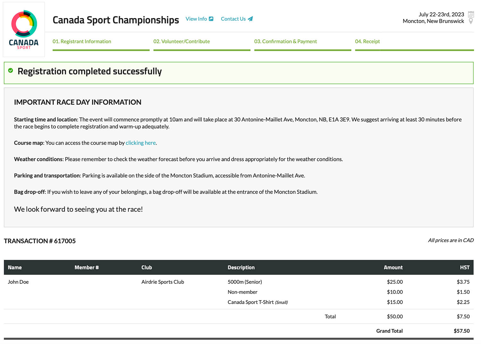
Task: Open the Contact Us link
Action: coord(233,19)
